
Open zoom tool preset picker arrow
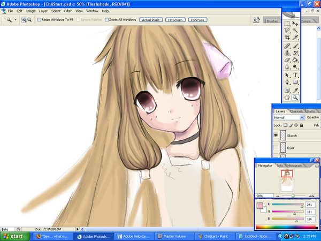pyautogui.click(x=16, y=19)
